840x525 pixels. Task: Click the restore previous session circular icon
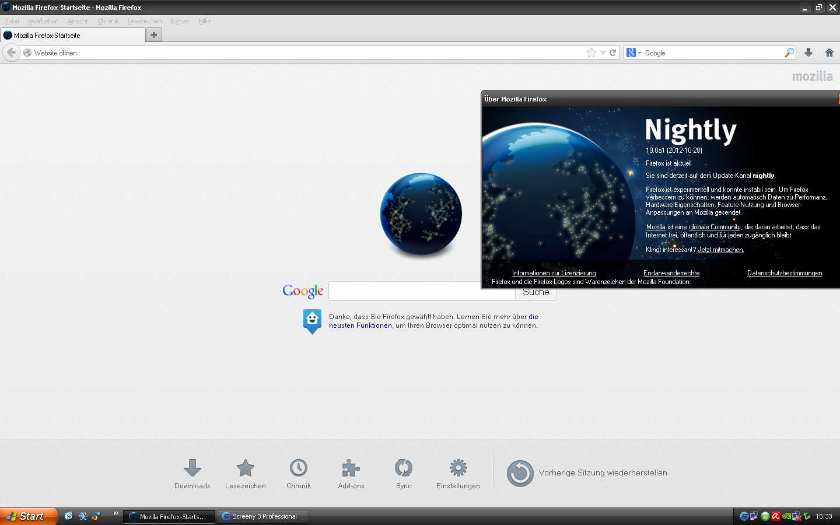click(x=520, y=473)
